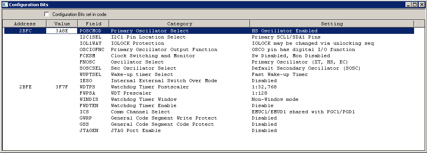Click the Non-Window mode setting
427x153 pixels.
point(275,99)
